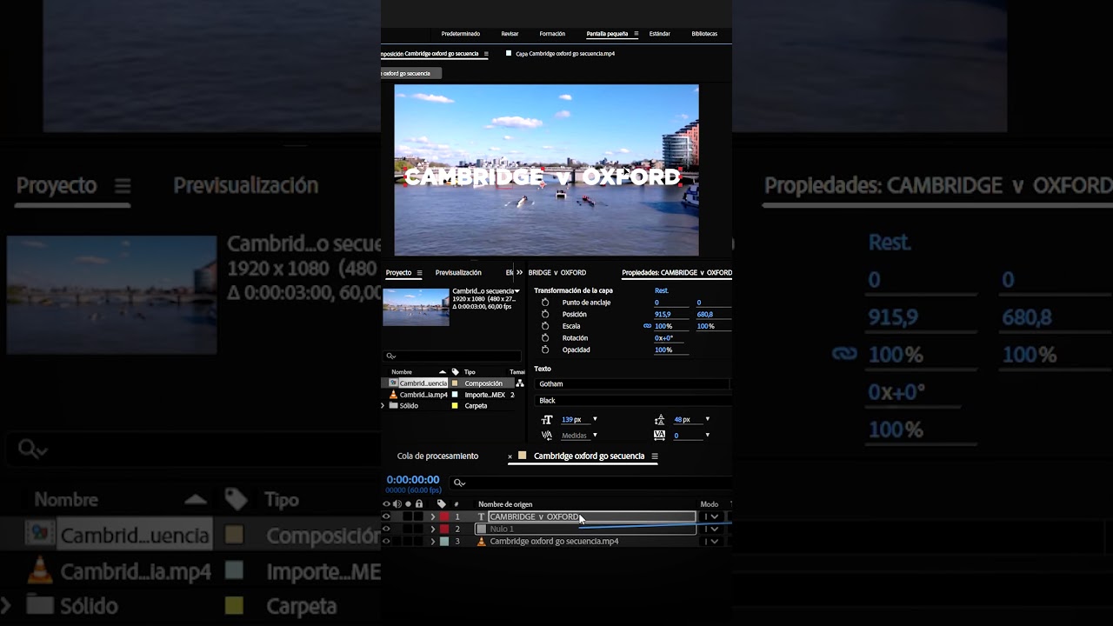Click the composition icon of Cambrid...uencia item
Screen dimensions: 1113x626
point(393,383)
